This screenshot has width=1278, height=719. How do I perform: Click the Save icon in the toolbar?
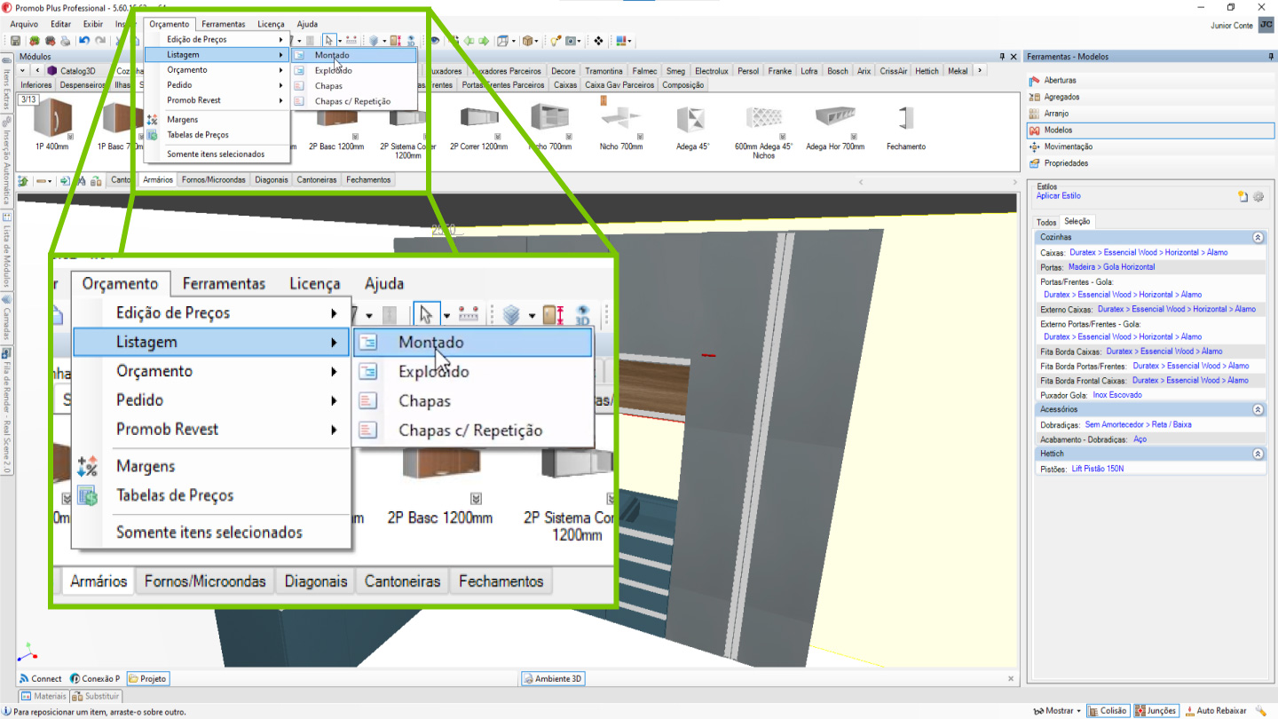tap(16, 41)
